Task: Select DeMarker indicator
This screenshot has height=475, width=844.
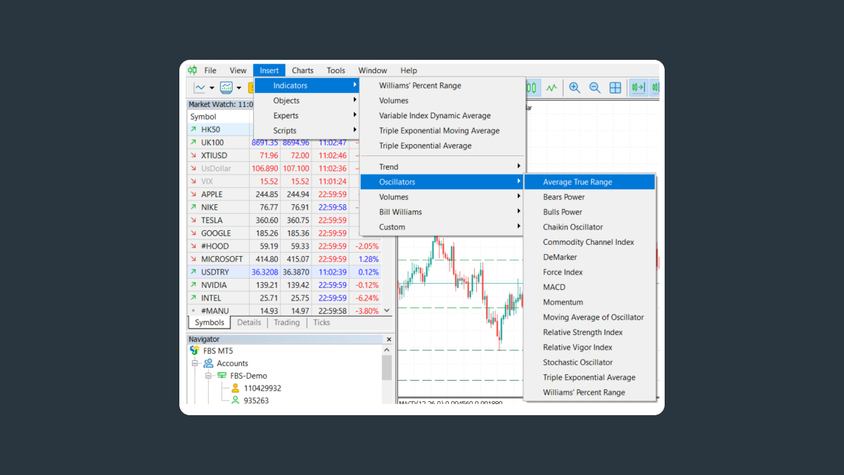Action: (589, 257)
